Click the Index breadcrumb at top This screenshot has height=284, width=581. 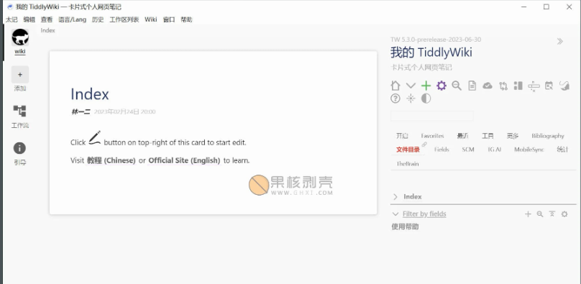[x=47, y=30]
